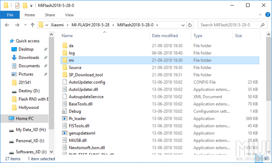Viewport: 272px width, 163px height.
Task: Refresh the folder view
Action: point(190,25)
